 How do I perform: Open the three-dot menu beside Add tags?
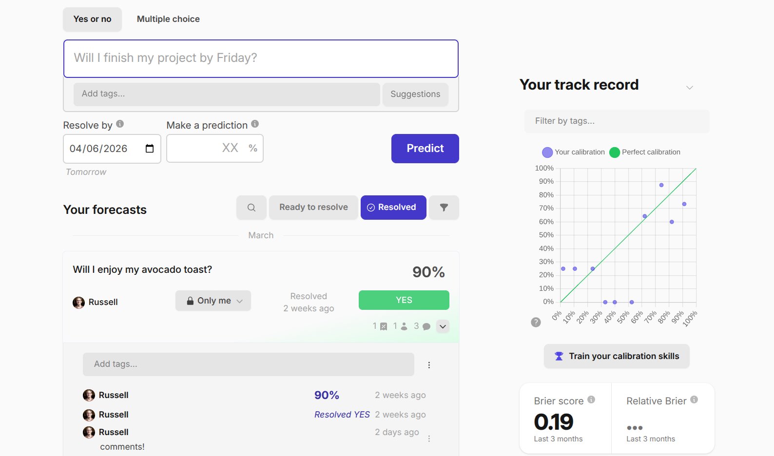429,365
